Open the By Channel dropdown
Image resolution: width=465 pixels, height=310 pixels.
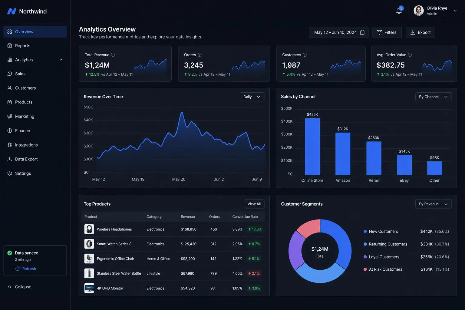[433, 97]
